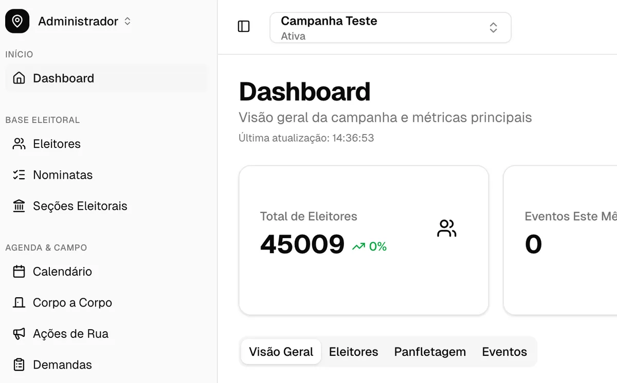Go to Nominatas in the sidebar

tap(63, 175)
